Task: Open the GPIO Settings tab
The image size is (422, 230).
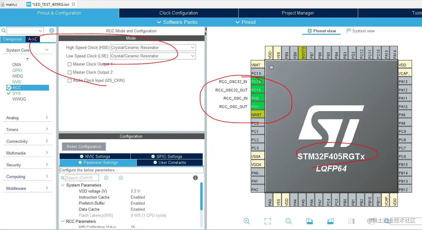Action: 167,156
